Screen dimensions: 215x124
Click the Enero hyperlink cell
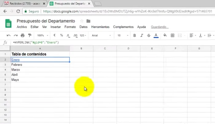15,60
